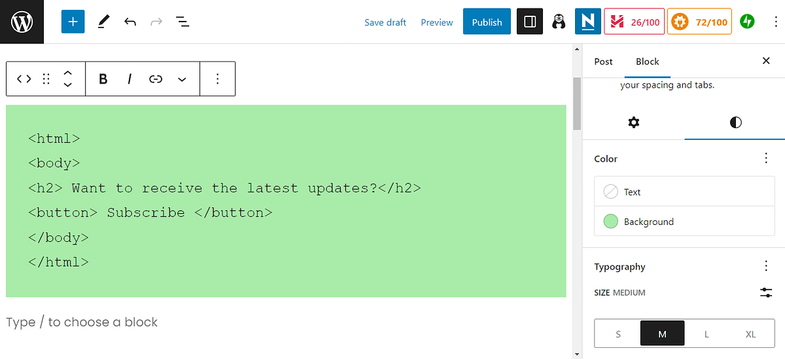Click the 'Type / to choose a block' placeholder
Screen dimensions: 785x359
82,322
